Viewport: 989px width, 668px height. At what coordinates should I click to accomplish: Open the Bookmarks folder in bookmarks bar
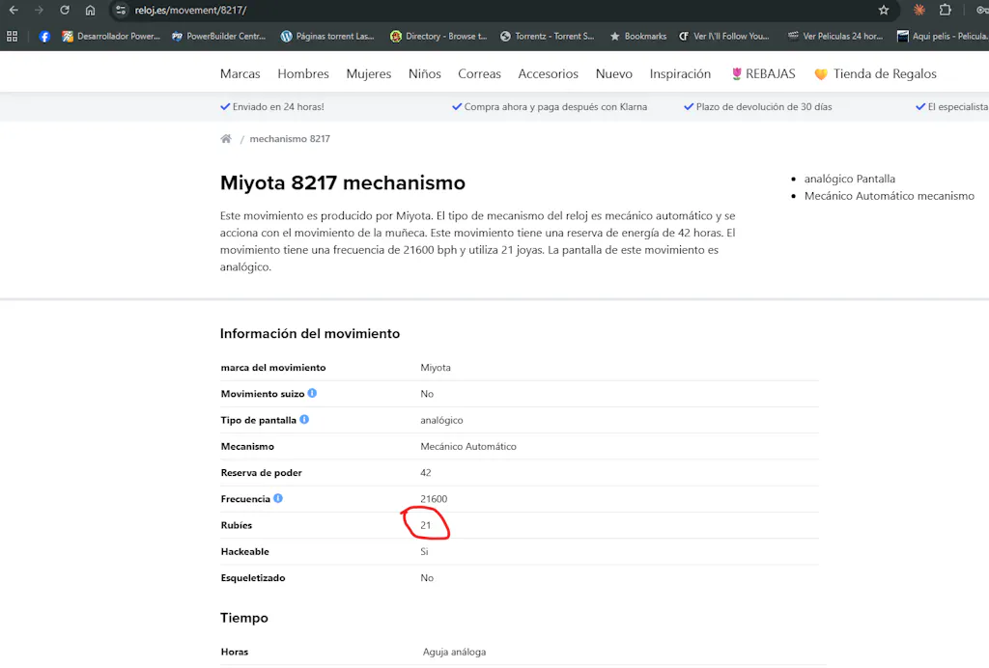point(637,37)
